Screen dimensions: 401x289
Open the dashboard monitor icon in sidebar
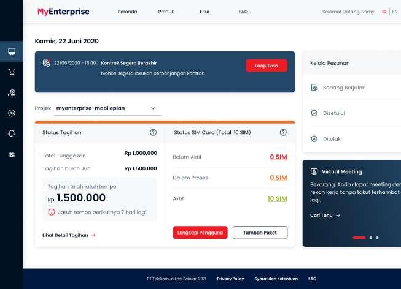pos(12,51)
